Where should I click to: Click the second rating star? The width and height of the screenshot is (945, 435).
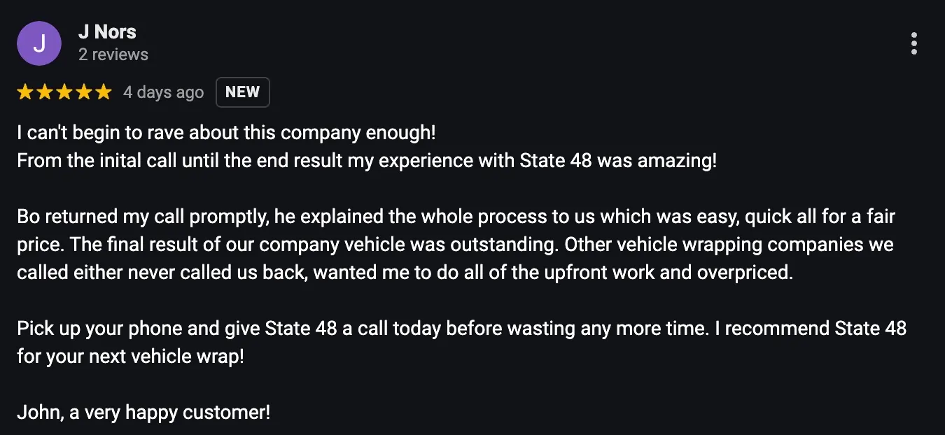coord(45,92)
